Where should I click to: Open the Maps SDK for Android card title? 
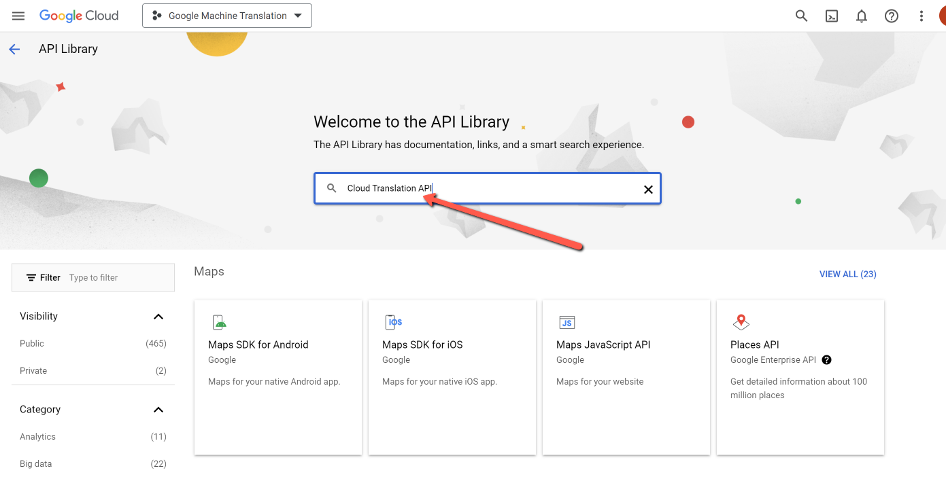click(x=258, y=344)
